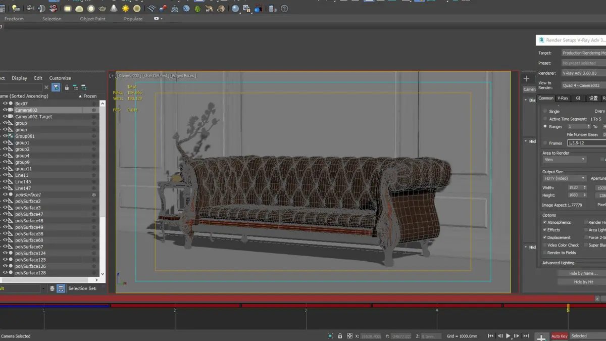
Task: Toggle the Auto Key button
Action: click(x=559, y=336)
